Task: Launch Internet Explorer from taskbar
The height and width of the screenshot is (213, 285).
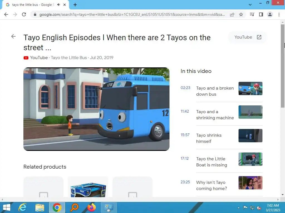Action: tap(22, 207)
